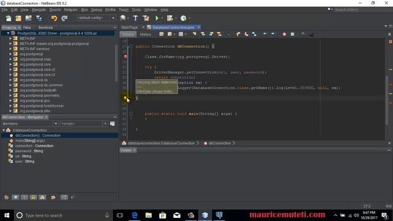This screenshot has height=221, width=393.
Task: Toggle Show Inherited Members in Navigator
Action: coord(6,198)
